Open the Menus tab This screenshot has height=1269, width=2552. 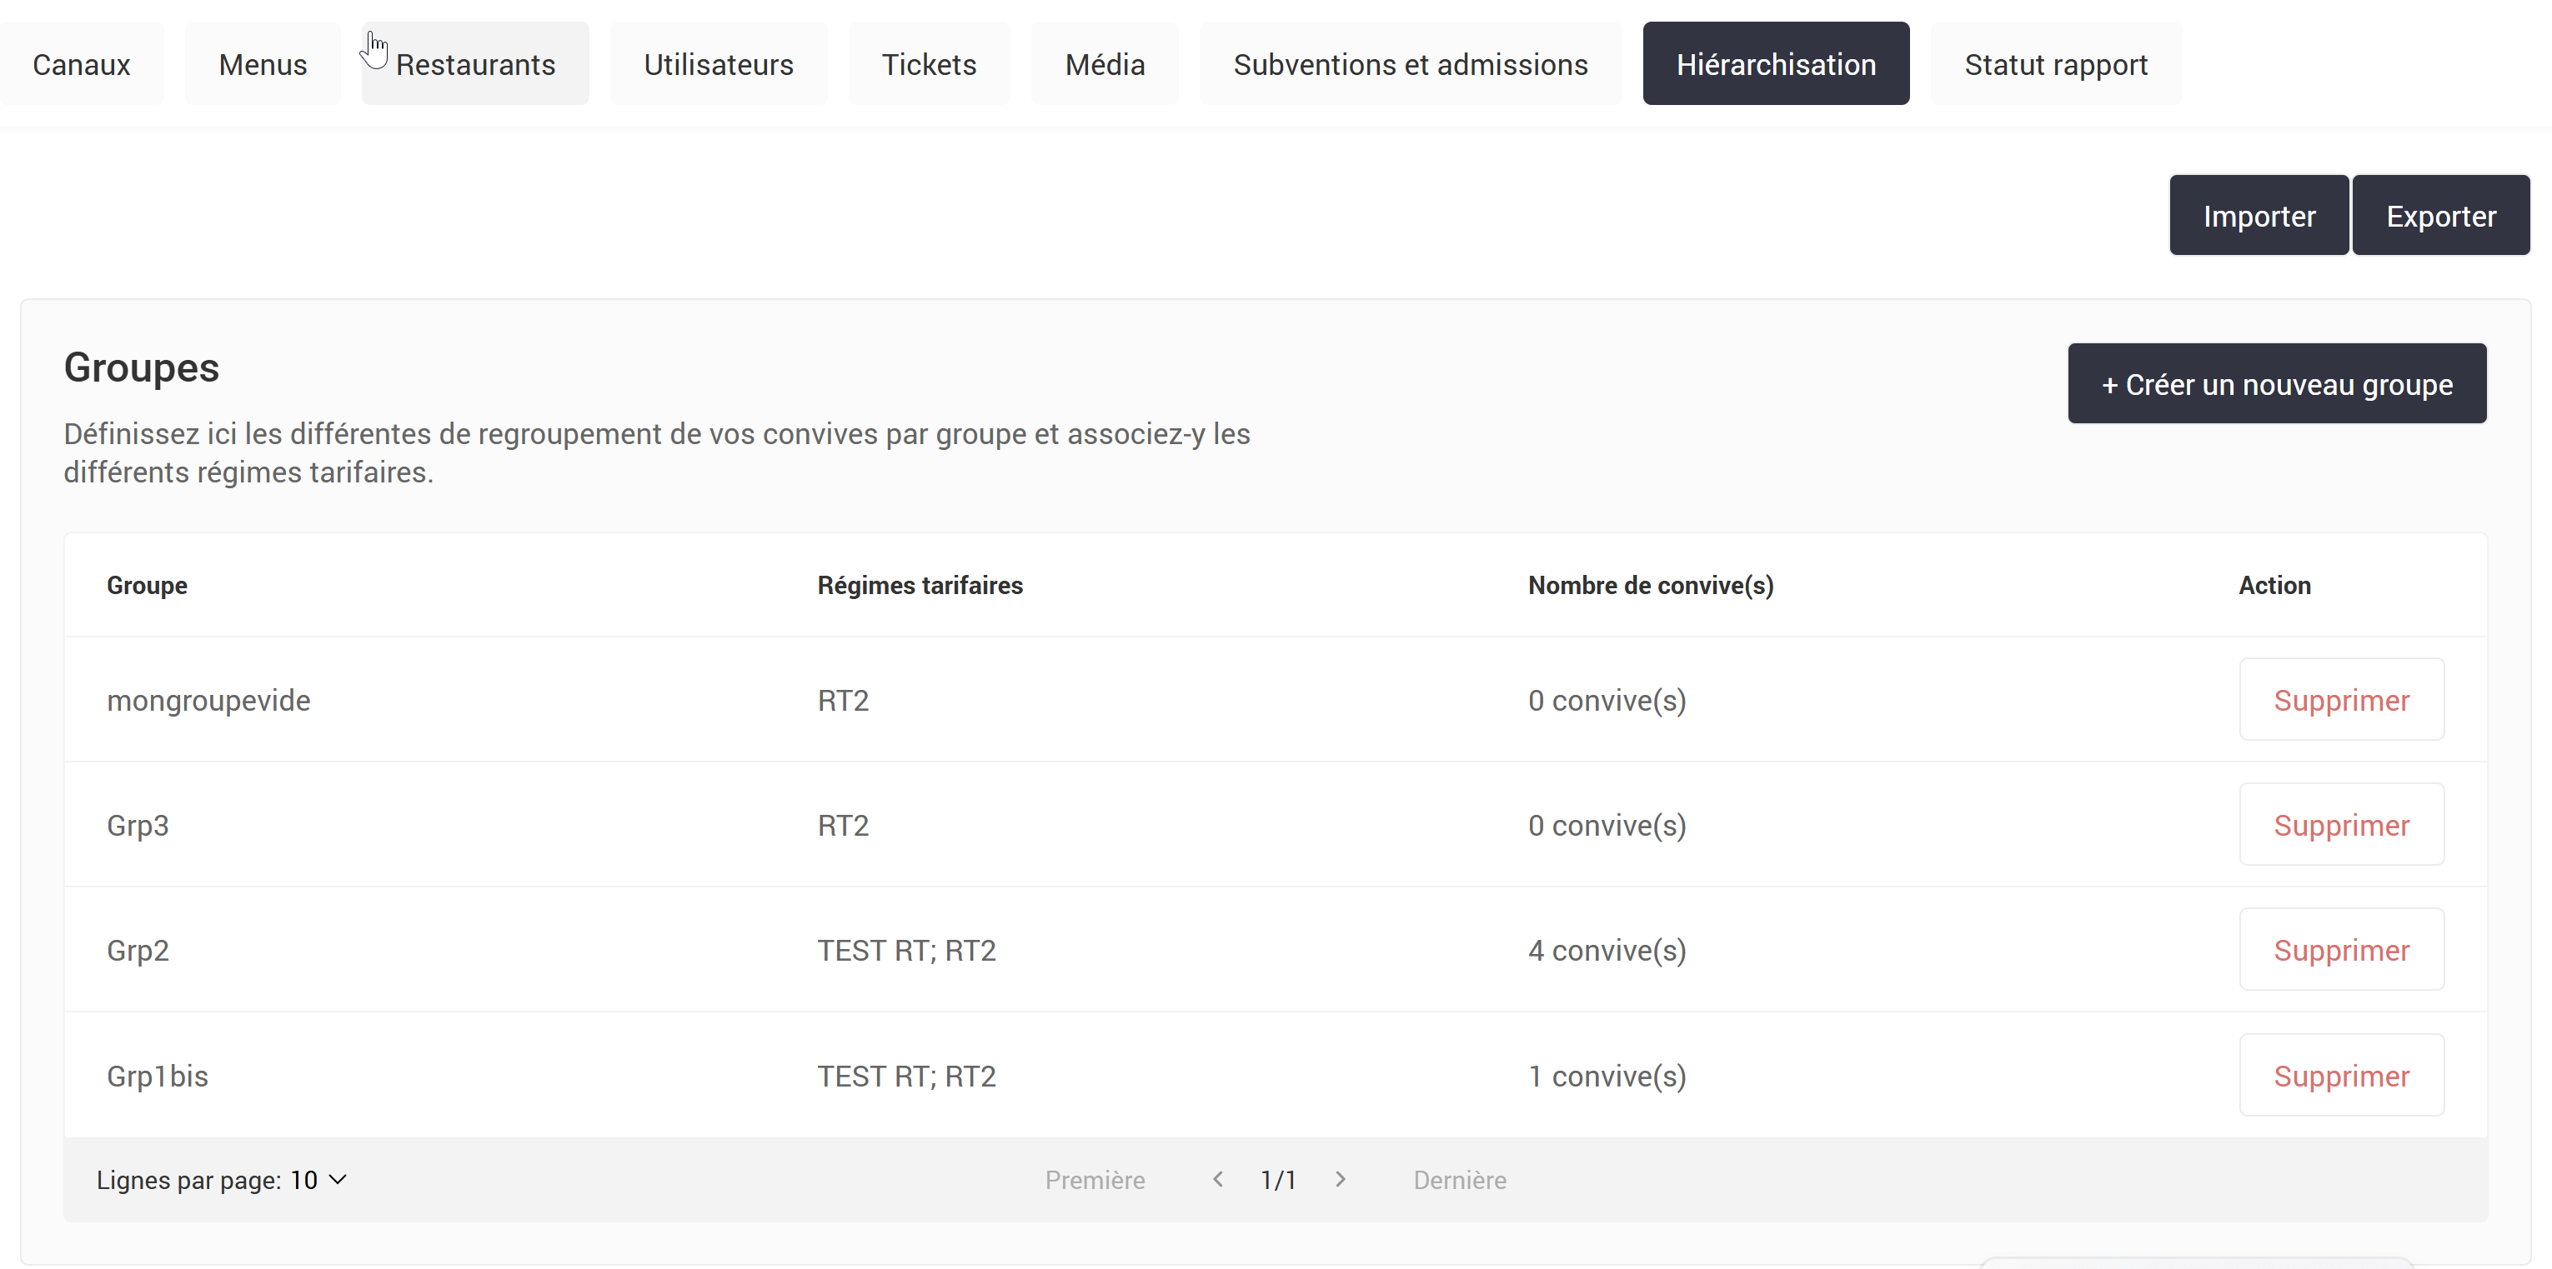click(x=263, y=63)
